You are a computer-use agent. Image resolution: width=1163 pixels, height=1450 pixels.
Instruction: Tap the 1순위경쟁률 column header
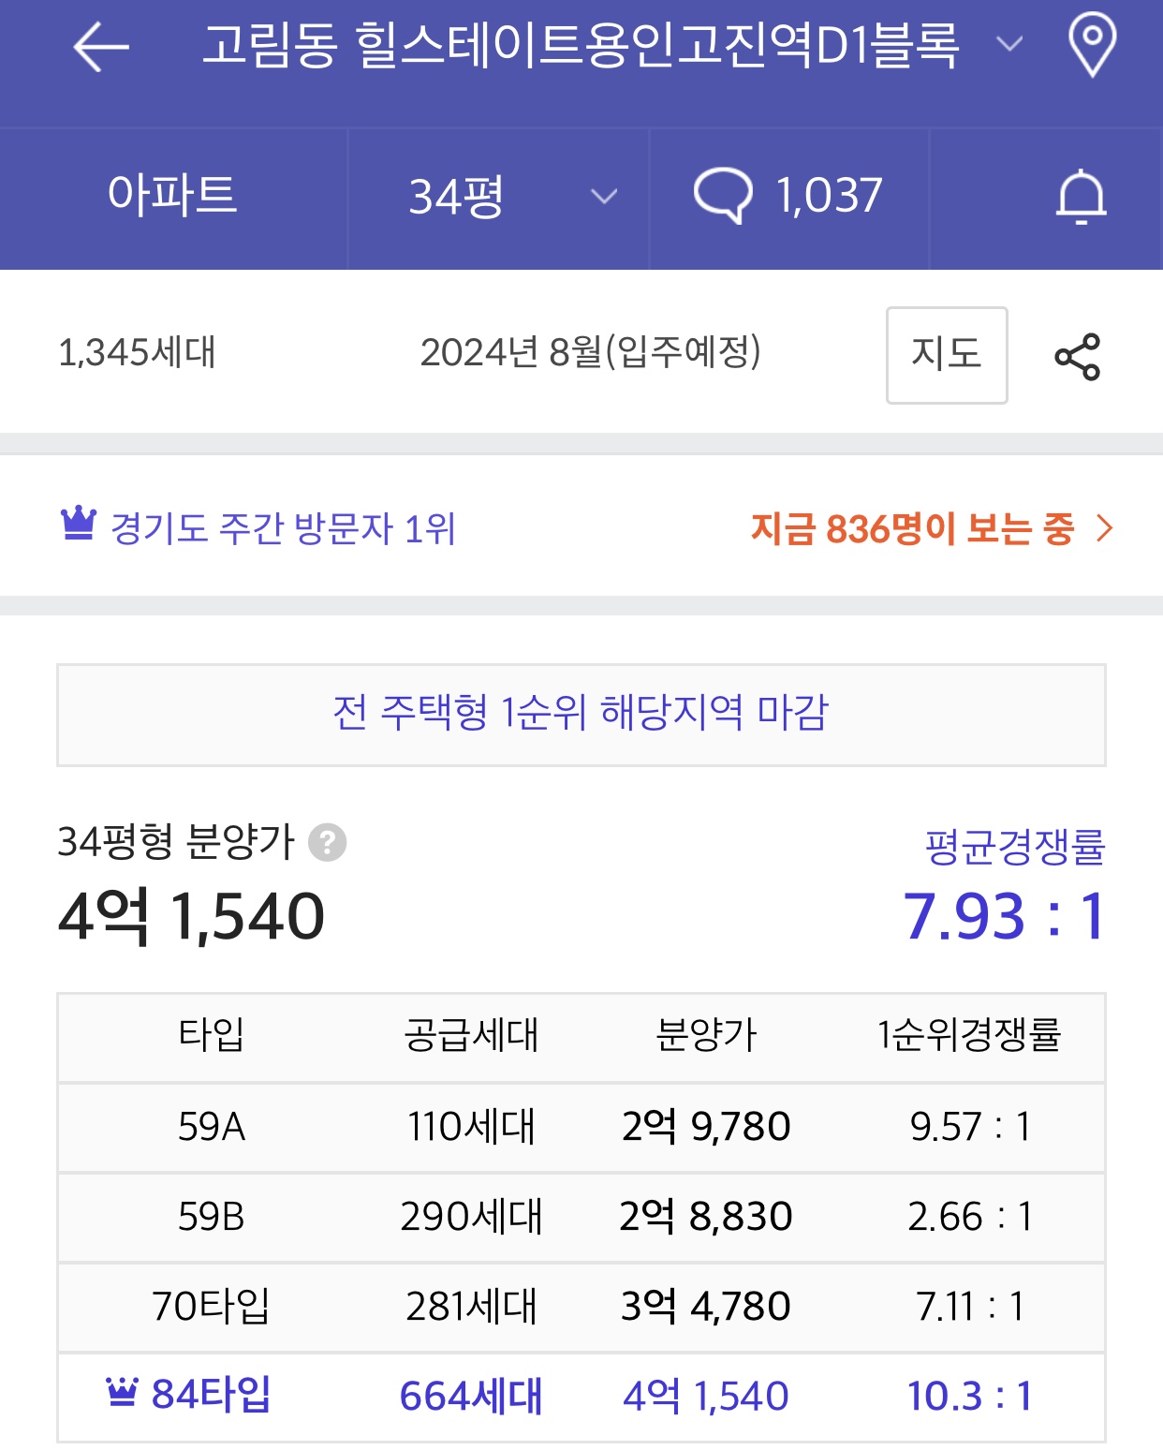pos(969,1035)
